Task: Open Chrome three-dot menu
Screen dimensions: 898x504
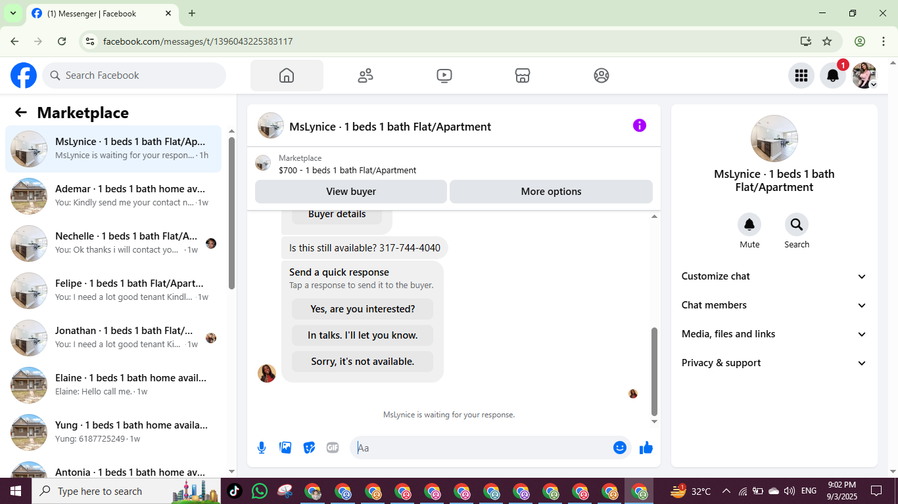Action: click(x=883, y=41)
